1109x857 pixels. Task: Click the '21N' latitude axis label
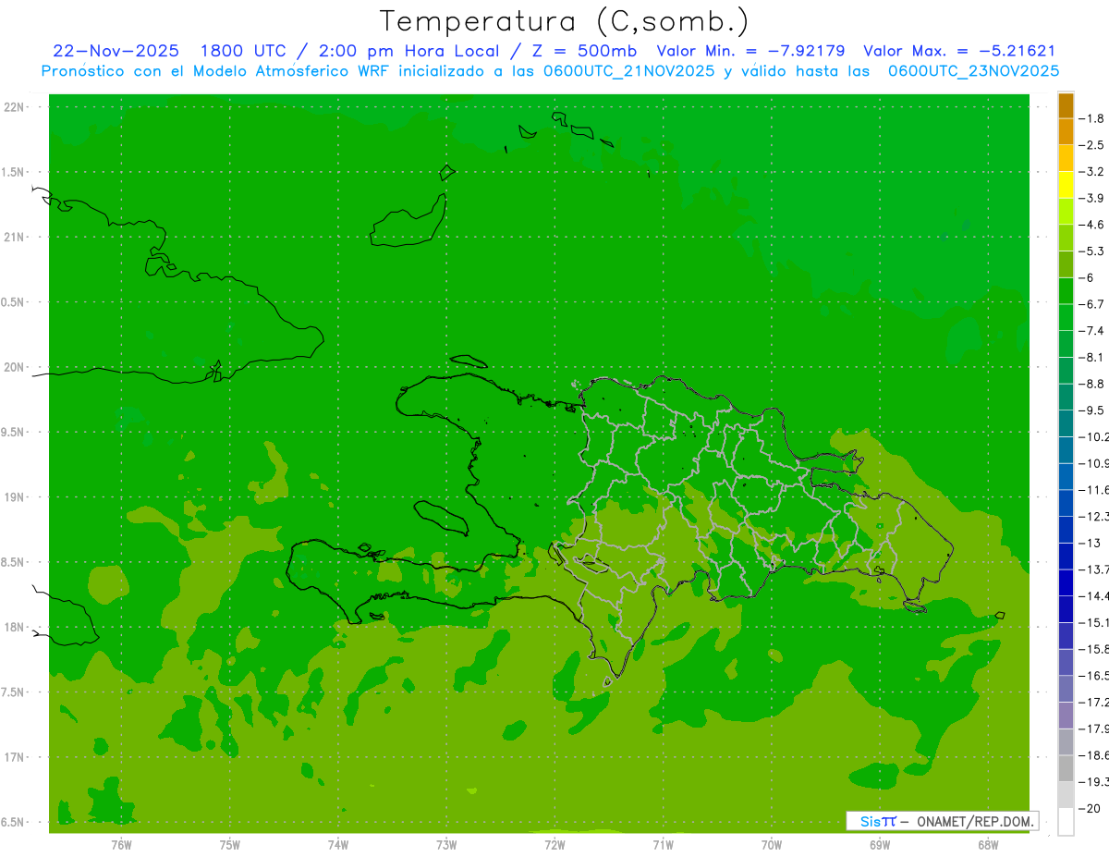(x=13, y=237)
